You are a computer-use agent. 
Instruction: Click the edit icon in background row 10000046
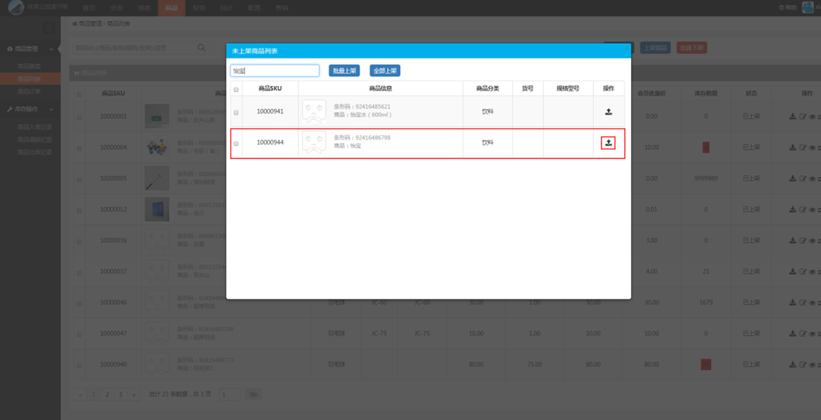coord(803,302)
